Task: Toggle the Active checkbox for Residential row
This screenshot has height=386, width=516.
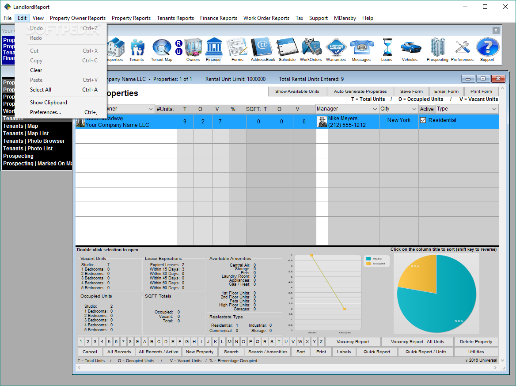Action: point(423,120)
